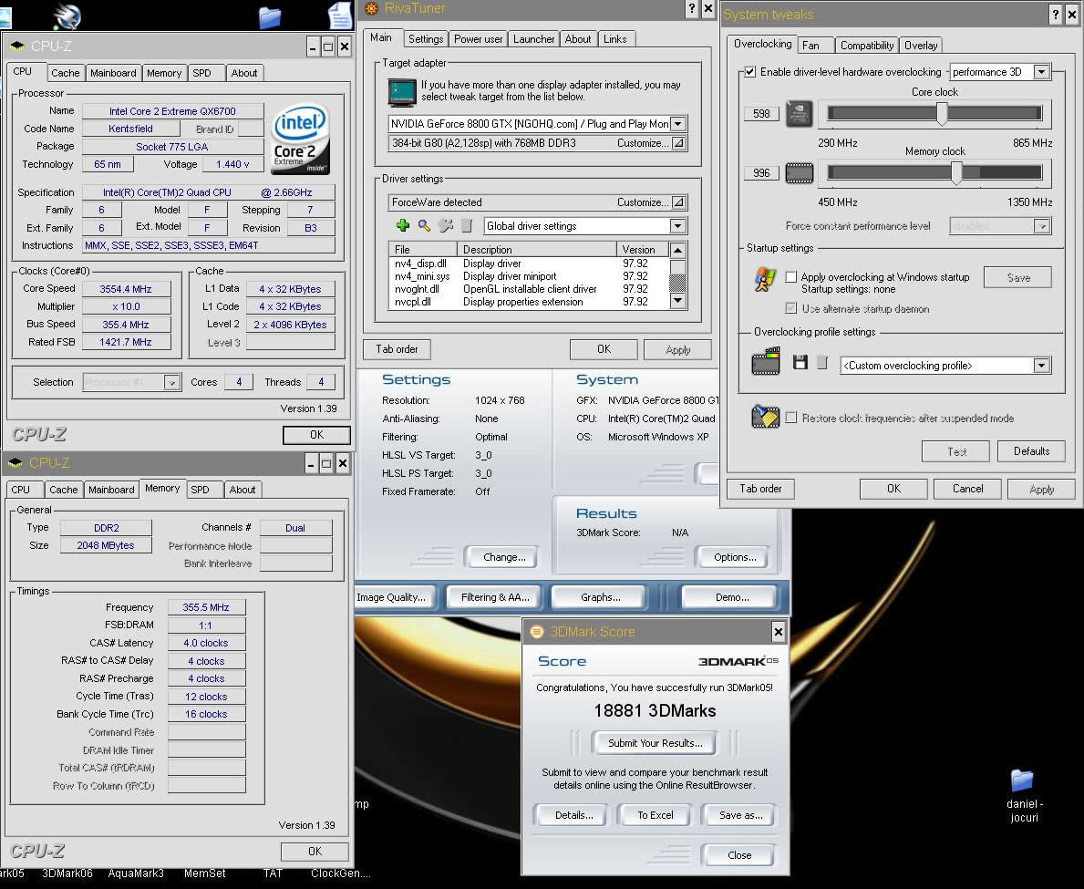Screen dimensions: 1084x889
Task: Switch to the Power user tab in RivaTuner
Action: (x=478, y=39)
